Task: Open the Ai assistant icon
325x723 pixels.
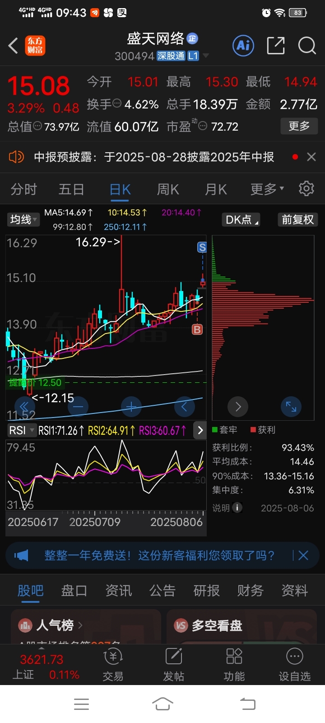Action: click(243, 45)
